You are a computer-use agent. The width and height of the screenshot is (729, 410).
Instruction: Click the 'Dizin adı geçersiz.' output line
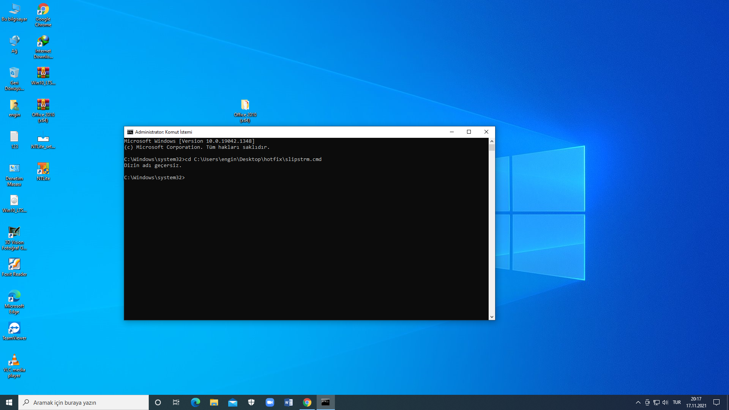[x=153, y=166]
